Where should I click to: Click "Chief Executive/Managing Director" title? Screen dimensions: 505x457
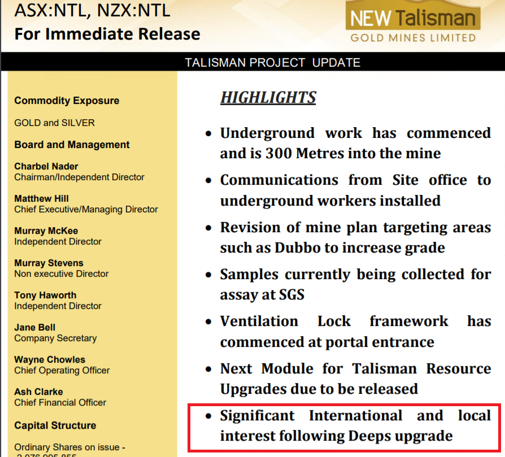coord(86,210)
